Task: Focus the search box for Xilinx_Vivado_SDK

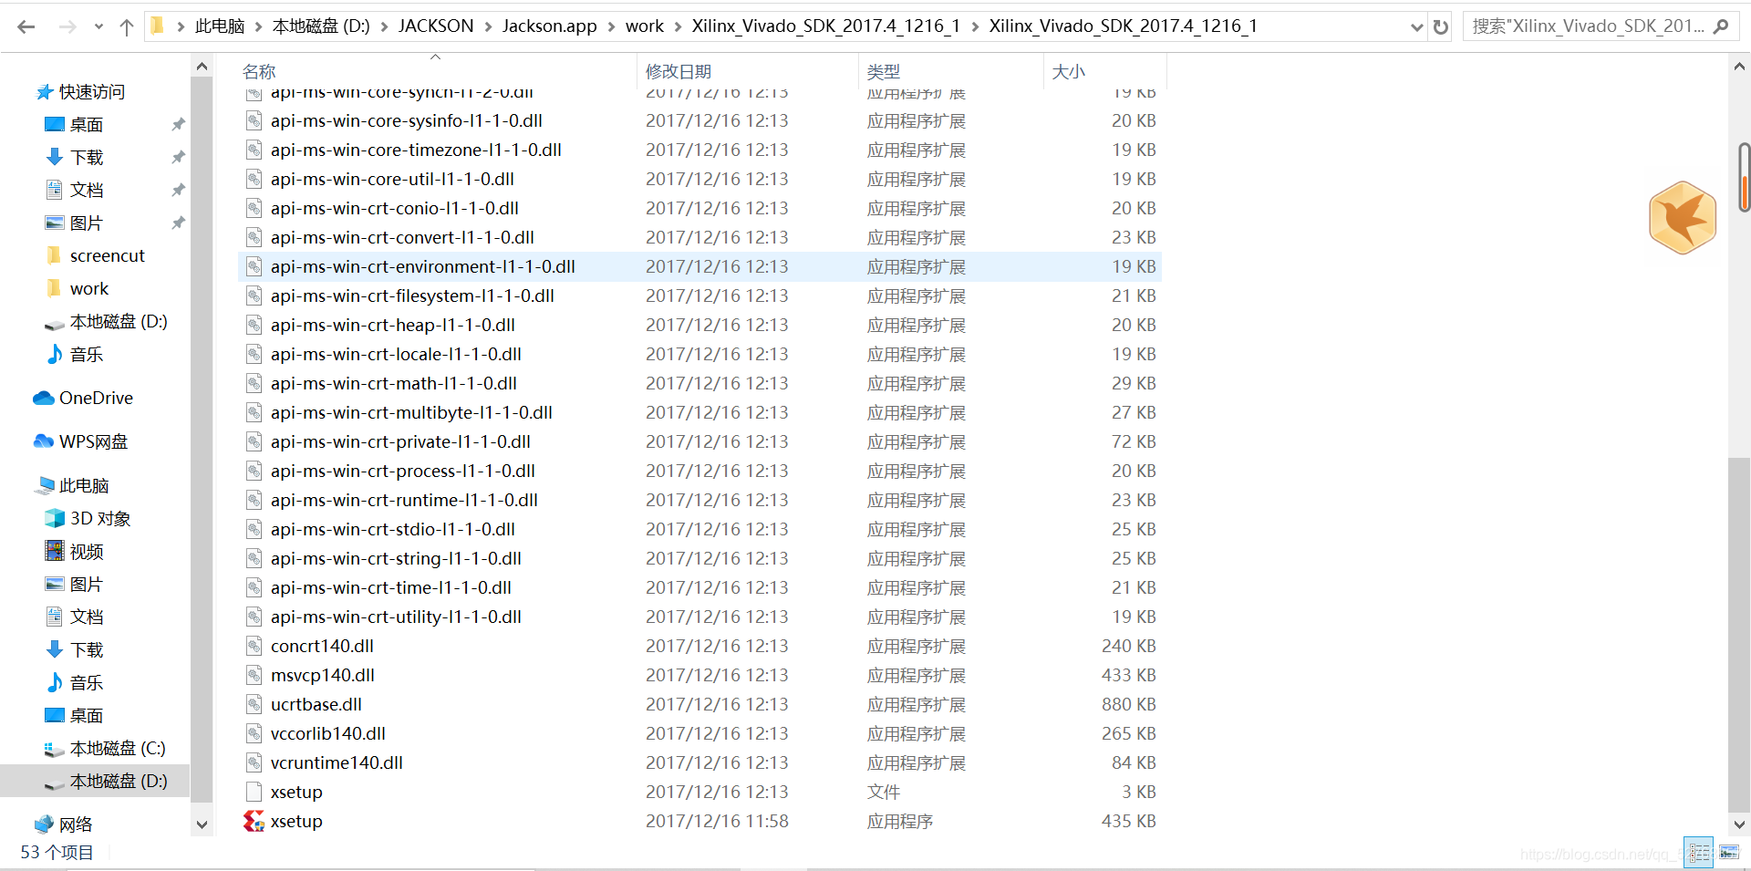Action: point(1588,26)
